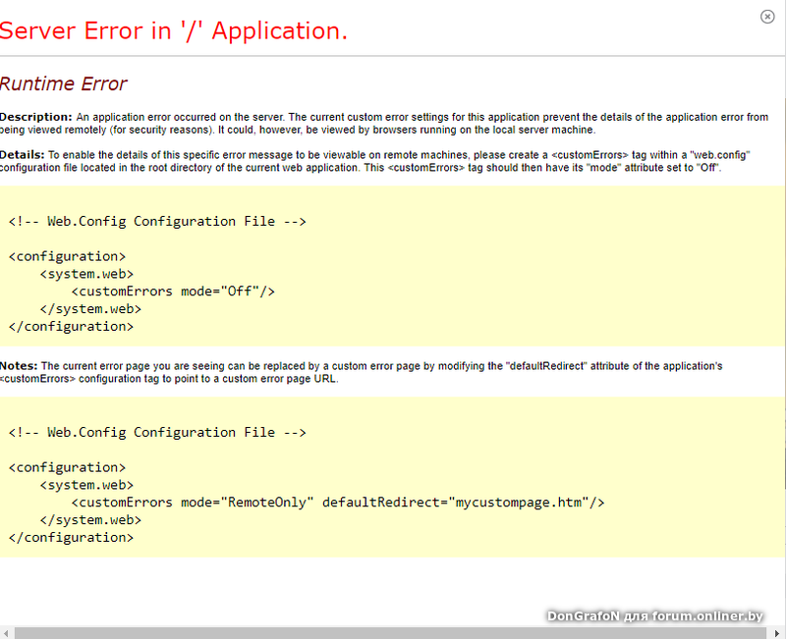The image size is (786, 639).
Task: Click the first Web.Config comment line
Action: (157, 221)
